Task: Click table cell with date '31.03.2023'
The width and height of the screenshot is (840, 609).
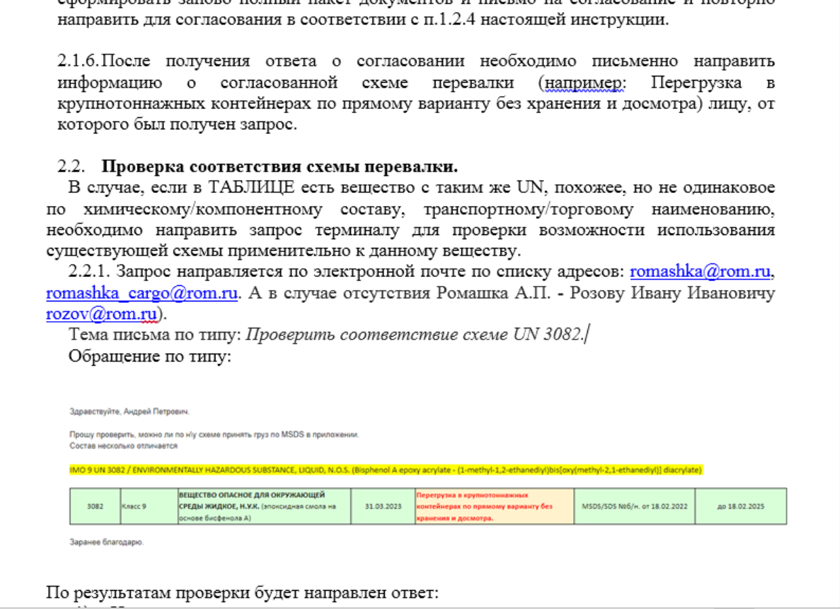Action: point(383,506)
